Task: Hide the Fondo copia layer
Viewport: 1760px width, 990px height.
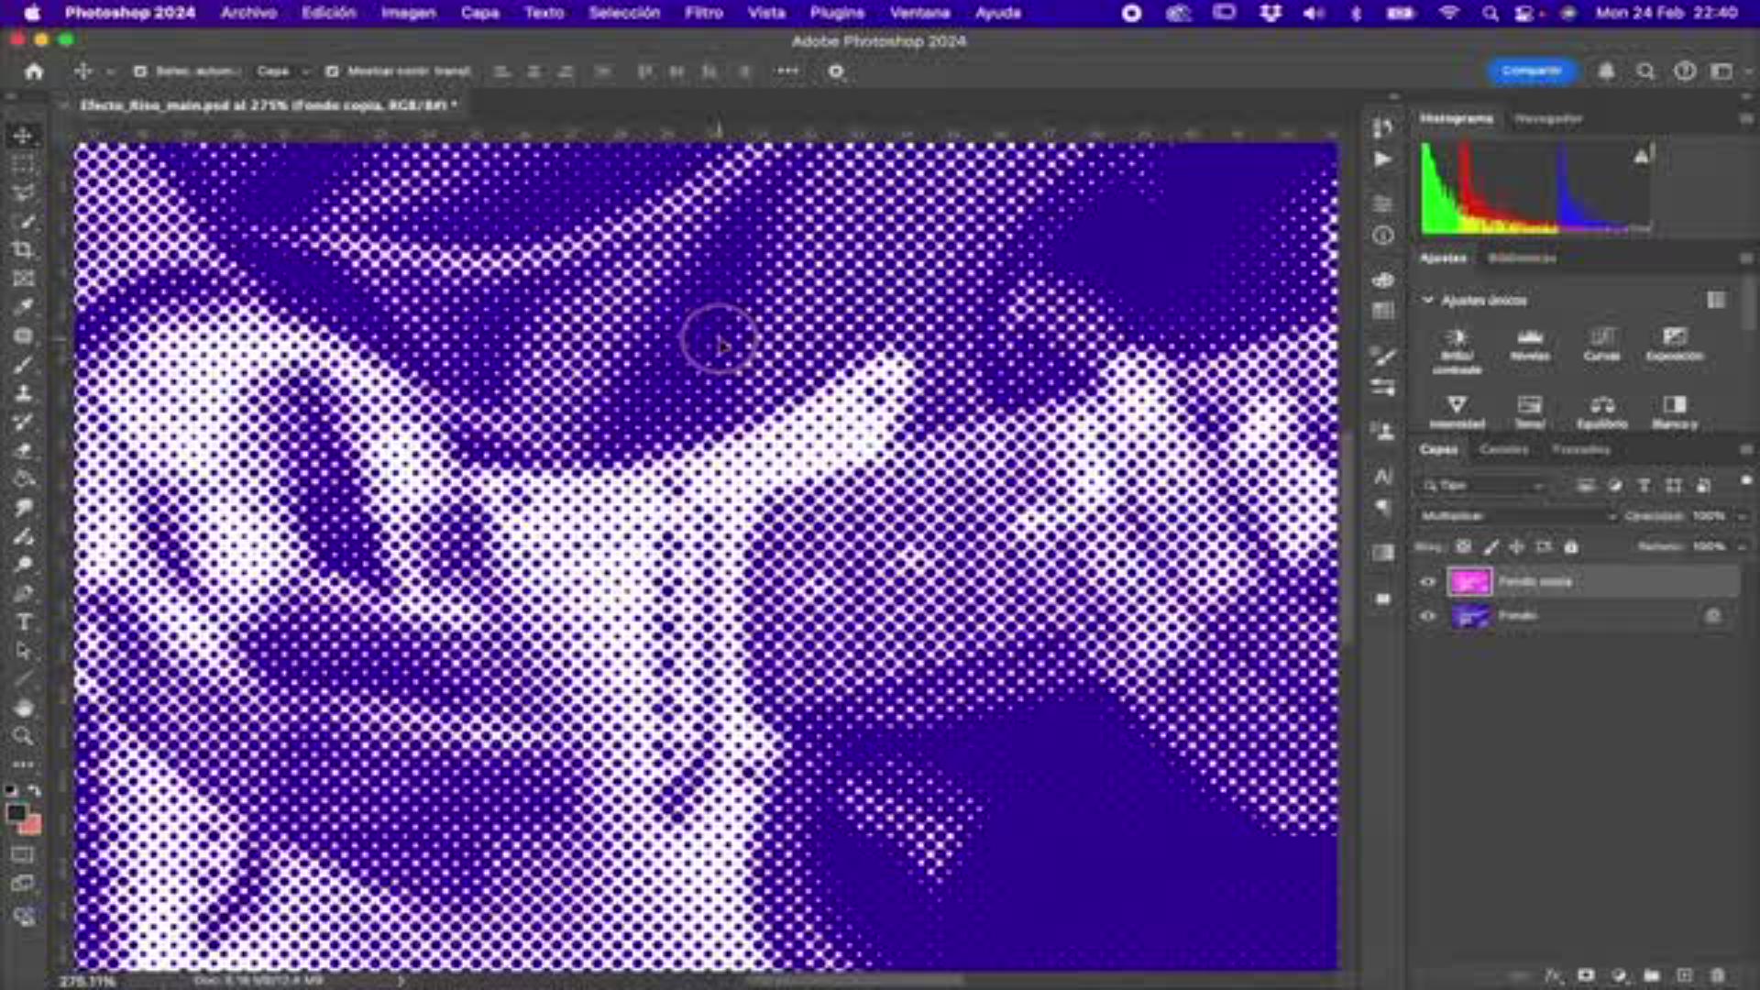Action: tap(1427, 582)
